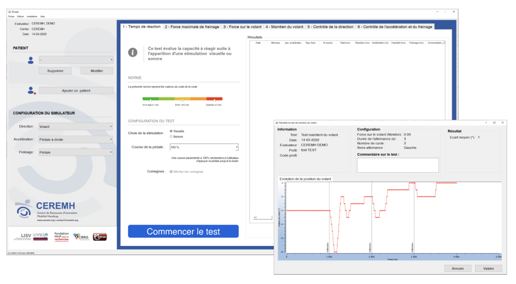516x284 pixels.
Task: Click the red zone of the norm scale
Action: pyautogui.click(x=214, y=99)
